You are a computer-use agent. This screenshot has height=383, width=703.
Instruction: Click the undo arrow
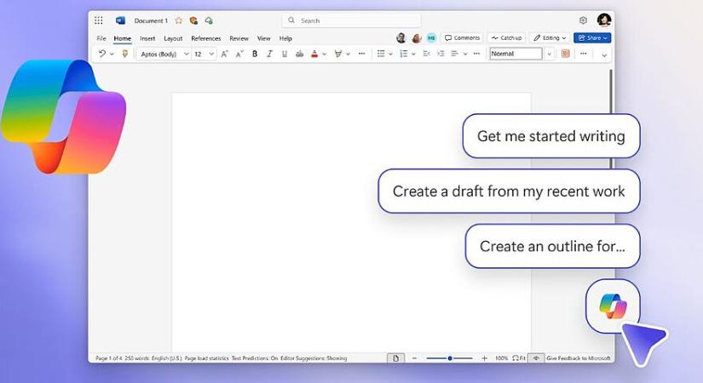click(x=102, y=54)
